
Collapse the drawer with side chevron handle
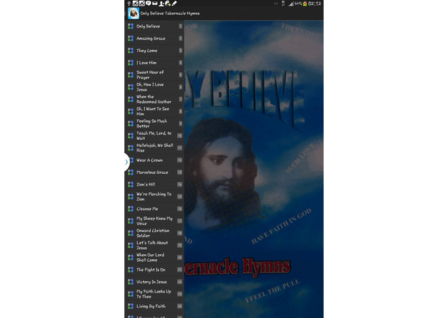pyautogui.click(x=126, y=162)
